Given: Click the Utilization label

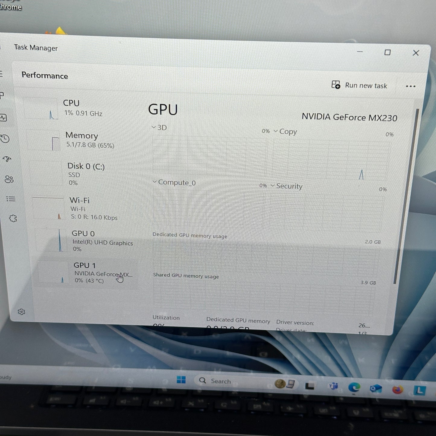Looking at the screenshot, I should pos(166,317).
